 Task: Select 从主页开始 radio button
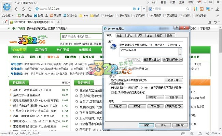point(112,72)
